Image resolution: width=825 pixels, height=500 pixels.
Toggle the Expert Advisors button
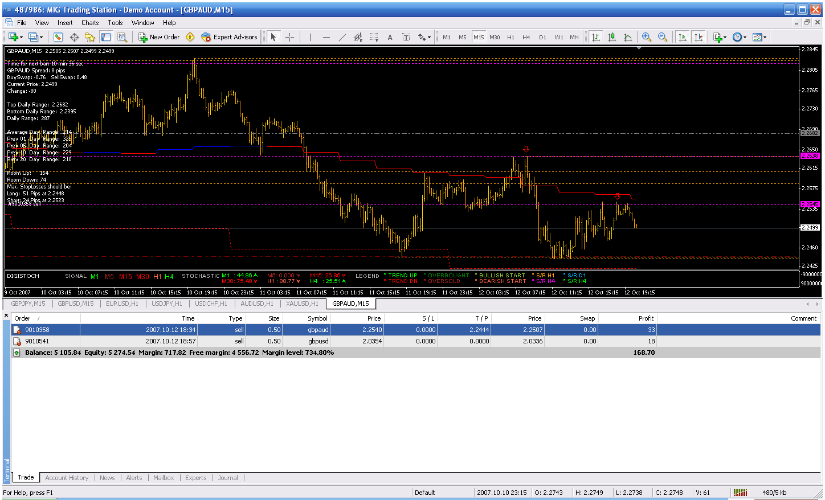coord(229,37)
